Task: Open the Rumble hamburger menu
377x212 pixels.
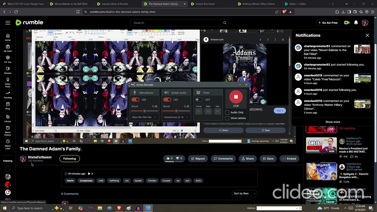Action: pyautogui.click(x=8, y=23)
